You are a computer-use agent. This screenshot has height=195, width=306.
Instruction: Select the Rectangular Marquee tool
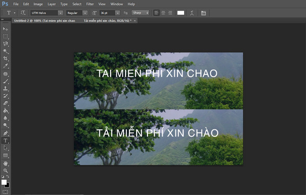tap(5, 37)
